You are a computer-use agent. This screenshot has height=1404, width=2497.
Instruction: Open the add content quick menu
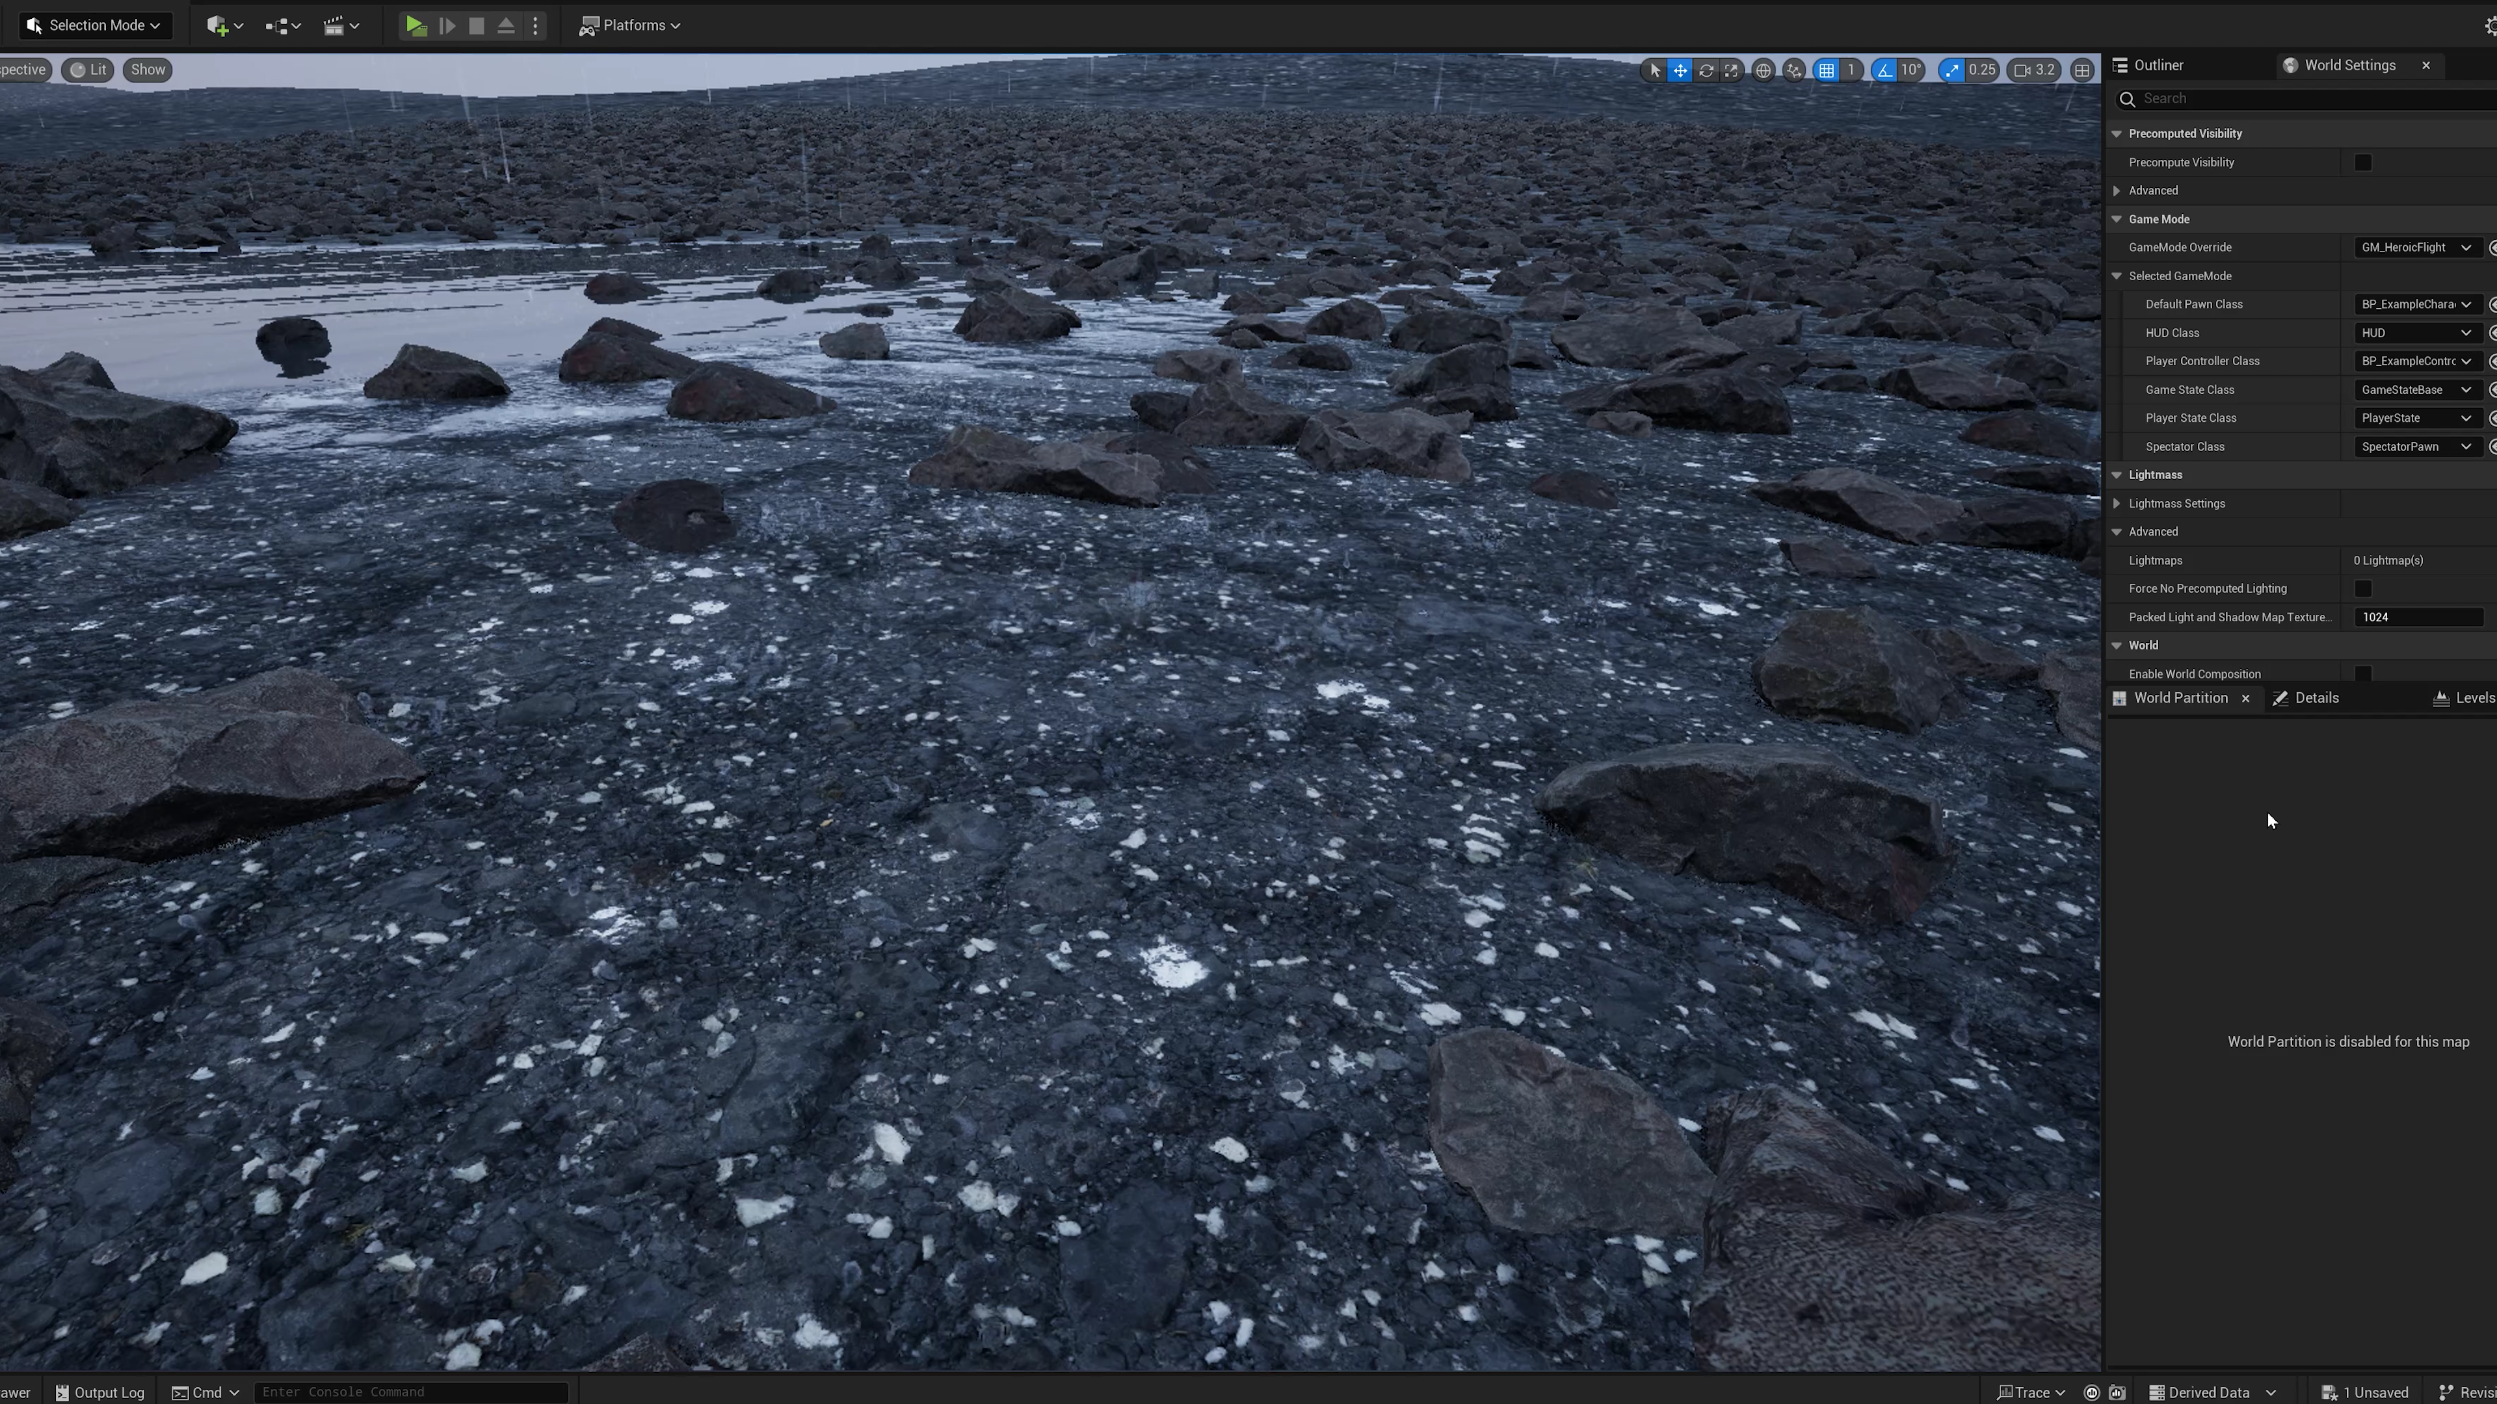tap(224, 26)
